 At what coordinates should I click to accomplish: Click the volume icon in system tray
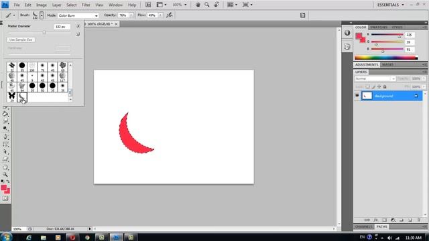tap(389, 238)
